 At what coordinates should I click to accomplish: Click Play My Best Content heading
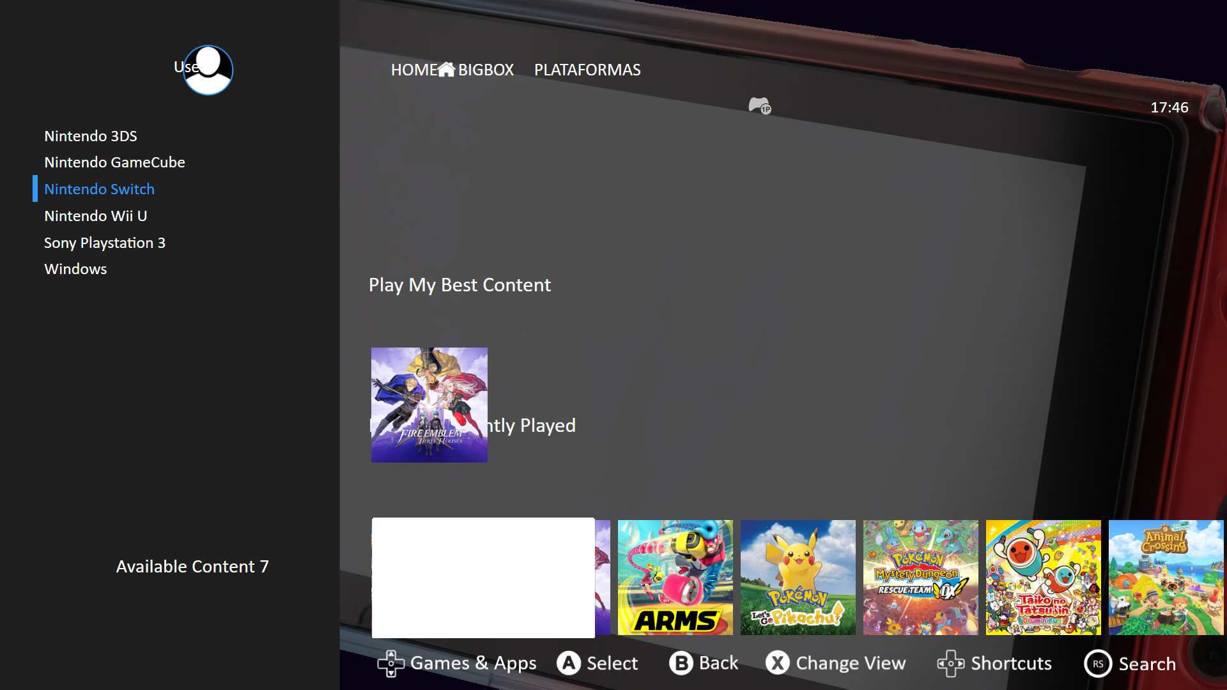pyautogui.click(x=459, y=285)
